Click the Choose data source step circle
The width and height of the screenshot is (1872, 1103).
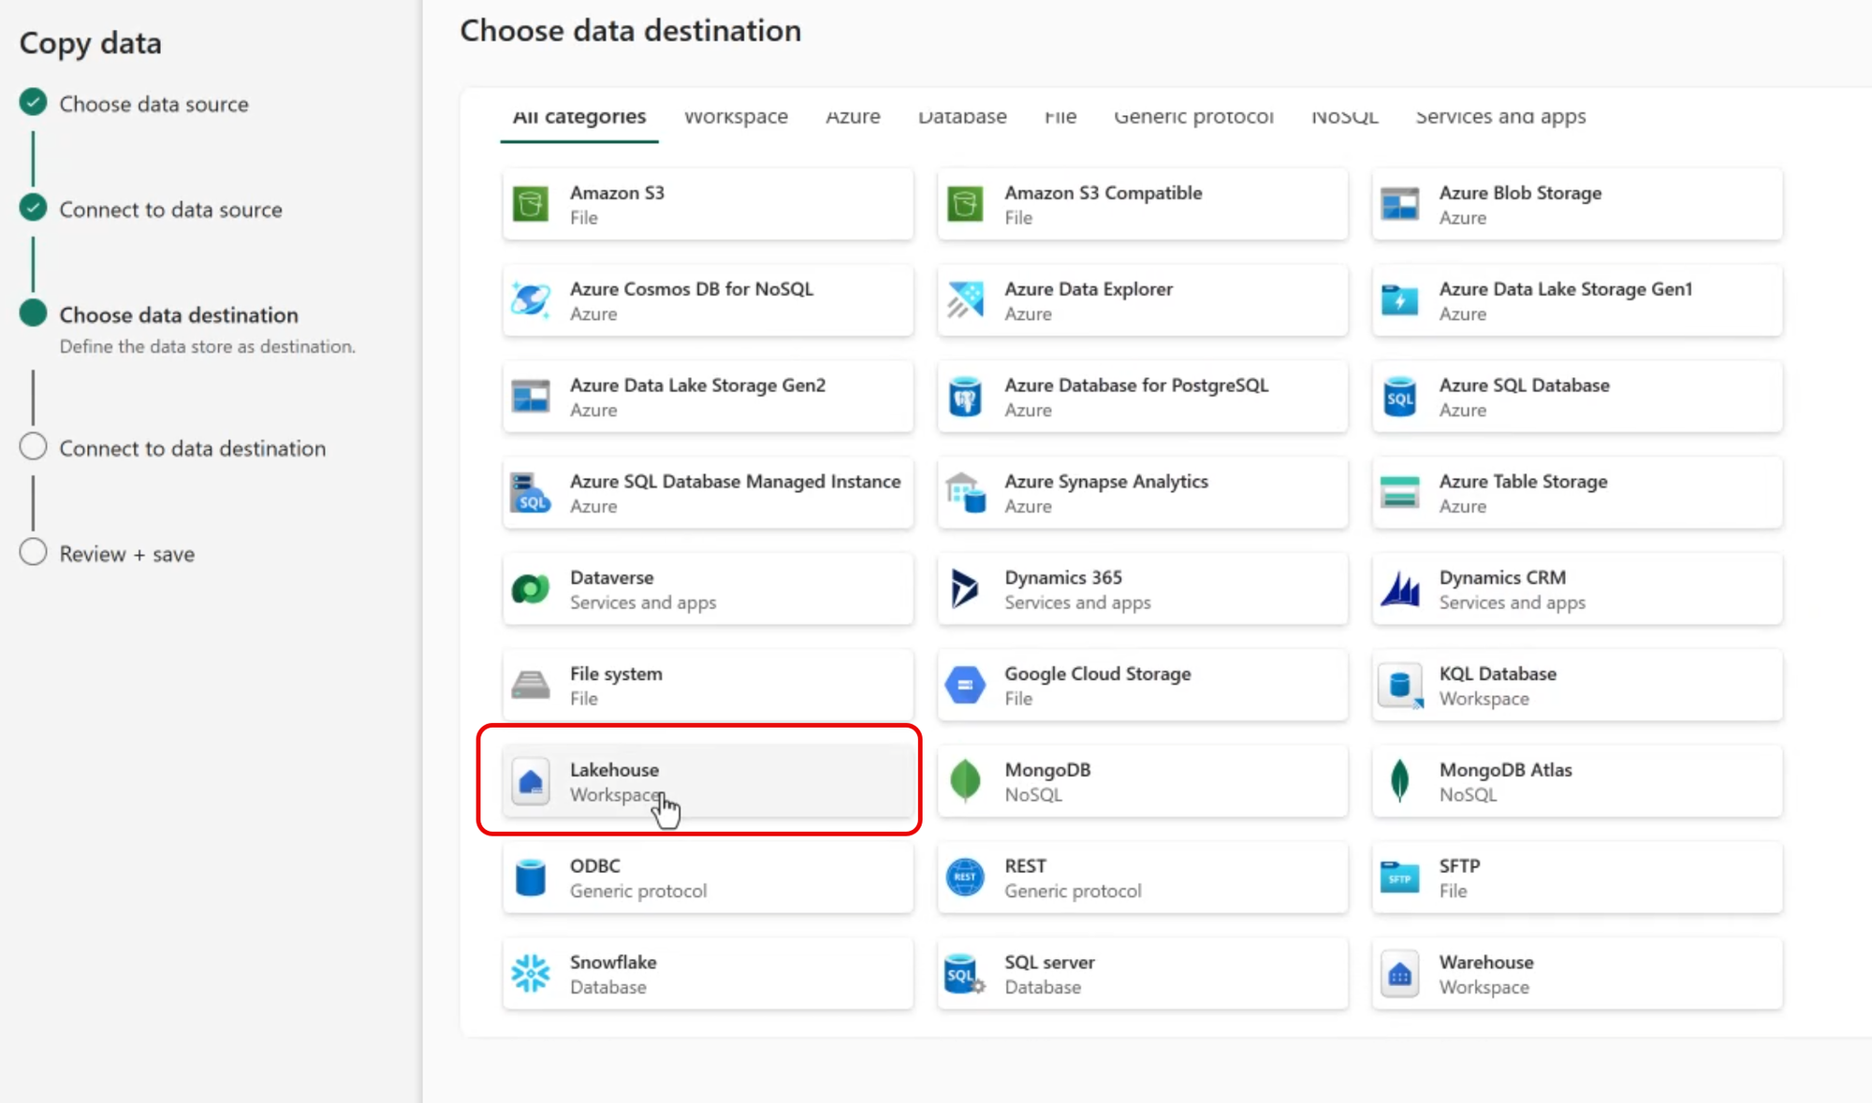(34, 102)
